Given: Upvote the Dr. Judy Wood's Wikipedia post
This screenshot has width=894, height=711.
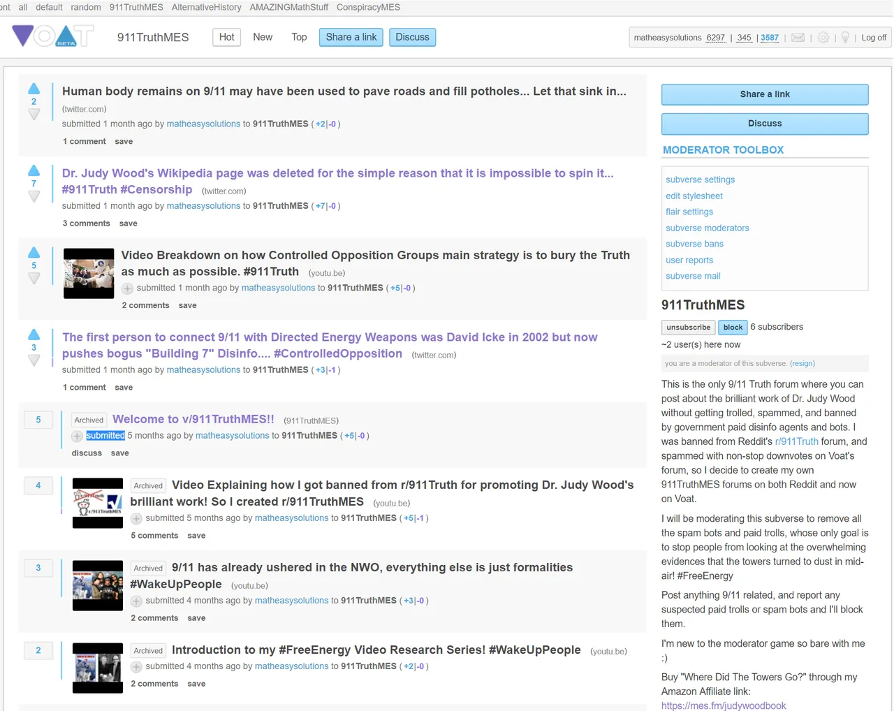Looking at the screenshot, I should pos(34,170).
